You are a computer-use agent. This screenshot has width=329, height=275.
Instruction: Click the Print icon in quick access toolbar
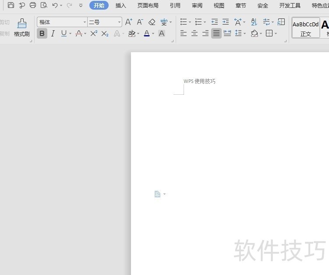click(x=33, y=5)
